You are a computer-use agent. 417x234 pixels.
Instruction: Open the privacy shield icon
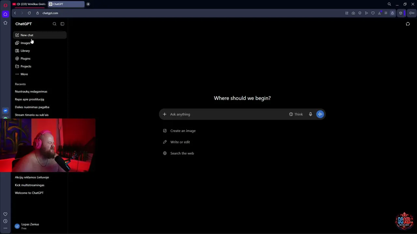[360, 13]
